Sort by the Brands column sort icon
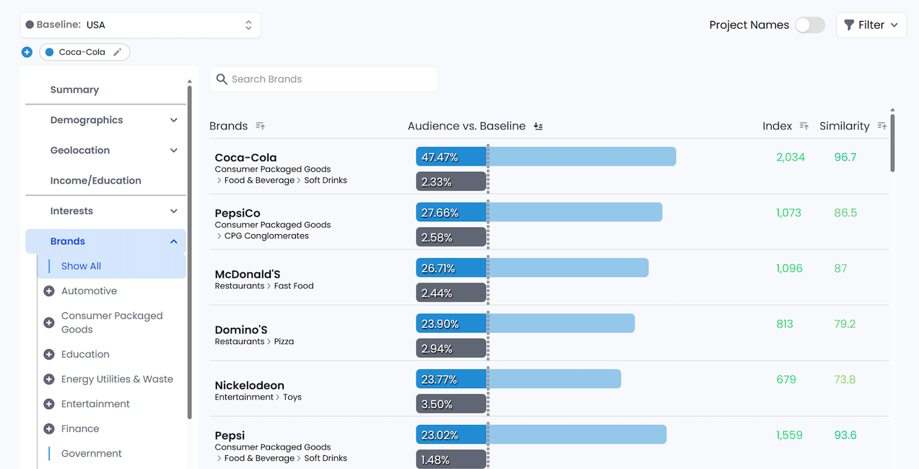The height and width of the screenshot is (469, 919). pos(260,126)
